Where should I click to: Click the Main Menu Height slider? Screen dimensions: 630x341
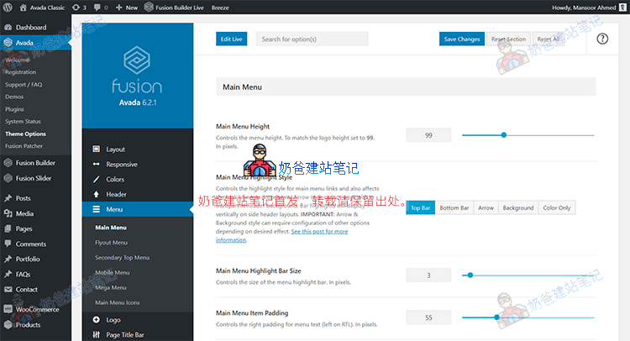coord(528,134)
